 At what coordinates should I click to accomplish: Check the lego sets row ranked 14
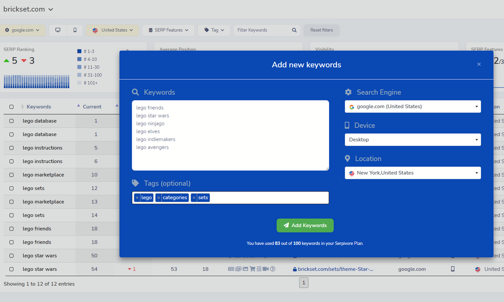(12, 215)
